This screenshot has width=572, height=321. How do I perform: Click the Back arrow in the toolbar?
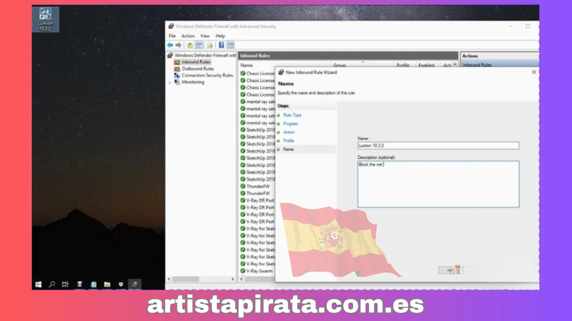170,45
